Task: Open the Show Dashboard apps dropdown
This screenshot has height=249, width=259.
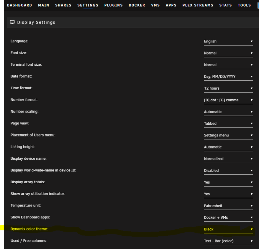Action: point(228,218)
